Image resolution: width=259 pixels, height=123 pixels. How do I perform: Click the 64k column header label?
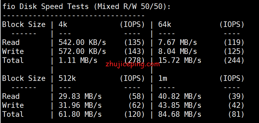point(165,25)
